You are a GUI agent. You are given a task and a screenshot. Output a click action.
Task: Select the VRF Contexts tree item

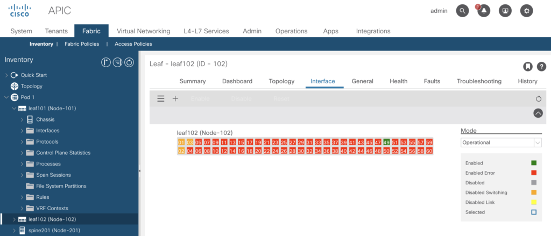pyautogui.click(x=52, y=208)
